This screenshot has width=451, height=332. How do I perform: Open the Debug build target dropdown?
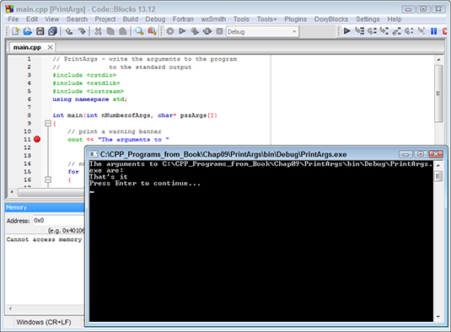point(262,32)
